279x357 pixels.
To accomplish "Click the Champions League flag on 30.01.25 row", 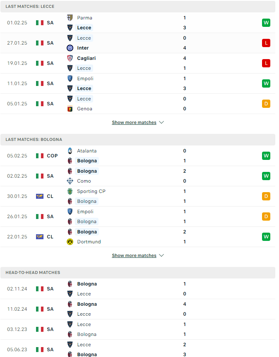I will click(40, 196).
